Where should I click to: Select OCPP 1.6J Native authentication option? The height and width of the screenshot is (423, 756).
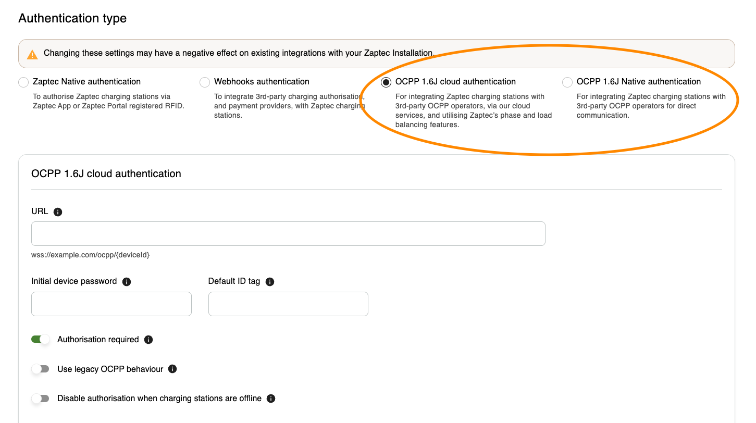pos(567,82)
